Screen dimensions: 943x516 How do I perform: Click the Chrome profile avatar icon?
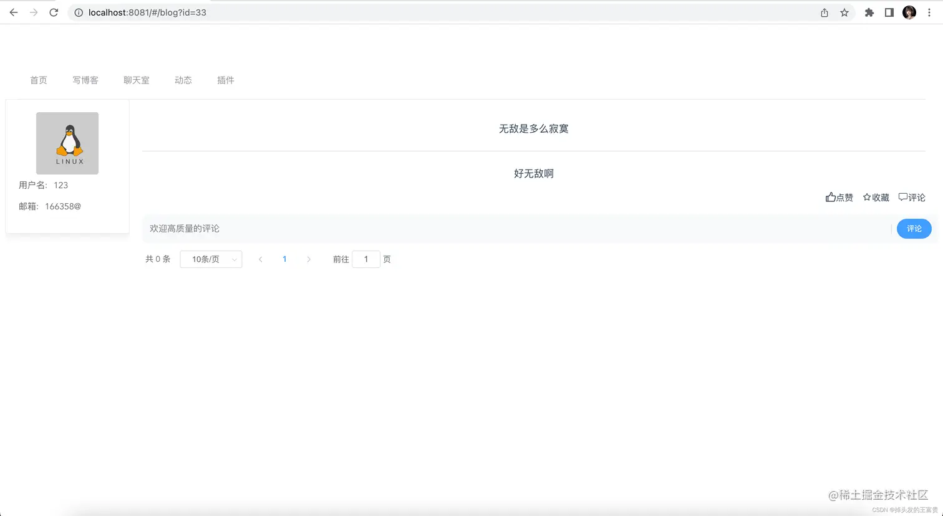coord(909,12)
